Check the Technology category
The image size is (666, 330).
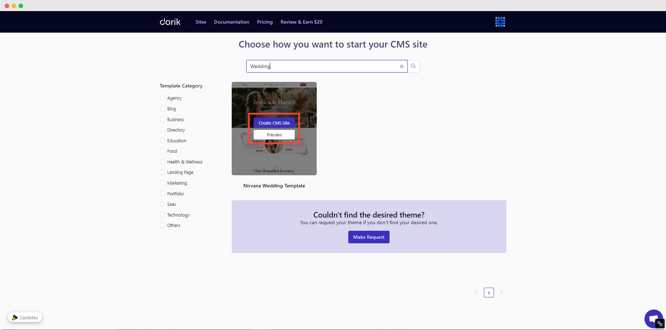click(x=162, y=215)
